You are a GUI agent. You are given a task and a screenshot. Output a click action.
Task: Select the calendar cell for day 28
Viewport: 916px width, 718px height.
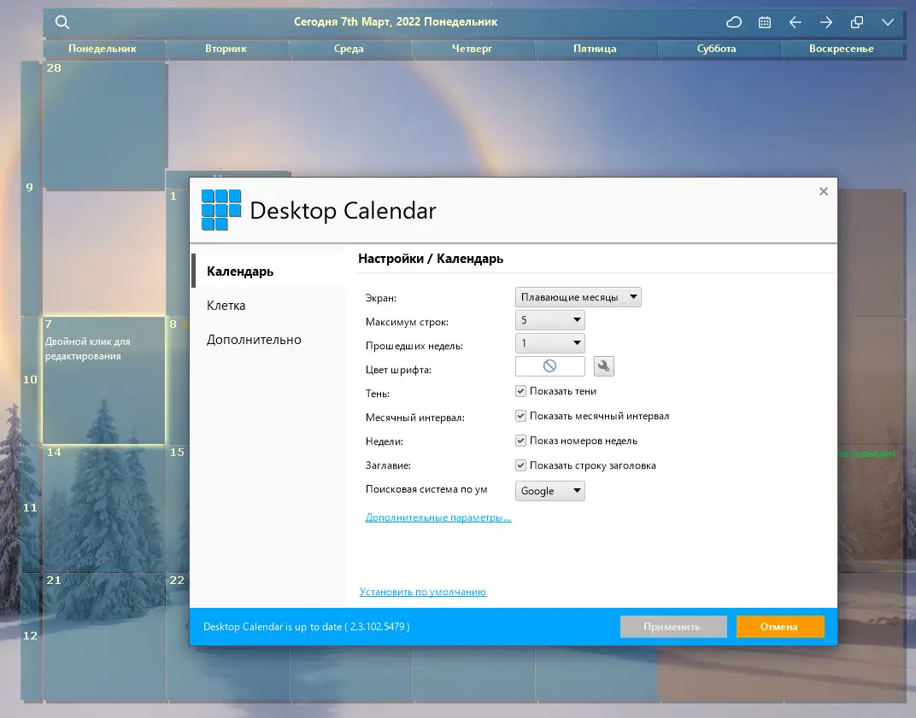[105, 125]
